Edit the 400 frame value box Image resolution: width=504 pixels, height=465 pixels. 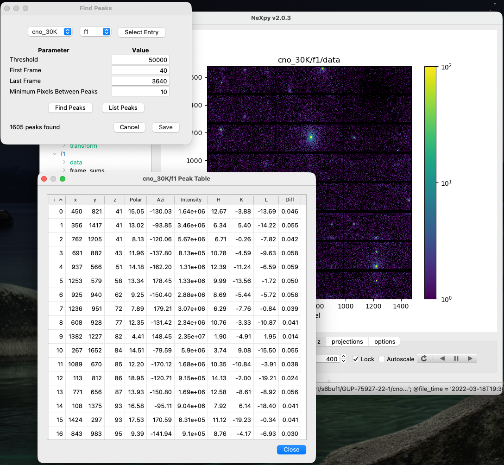click(x=328, y=359)
